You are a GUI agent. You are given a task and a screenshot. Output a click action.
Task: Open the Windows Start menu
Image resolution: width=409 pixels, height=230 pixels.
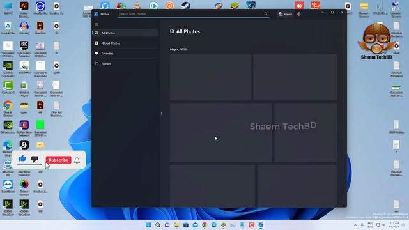[148, 225]
